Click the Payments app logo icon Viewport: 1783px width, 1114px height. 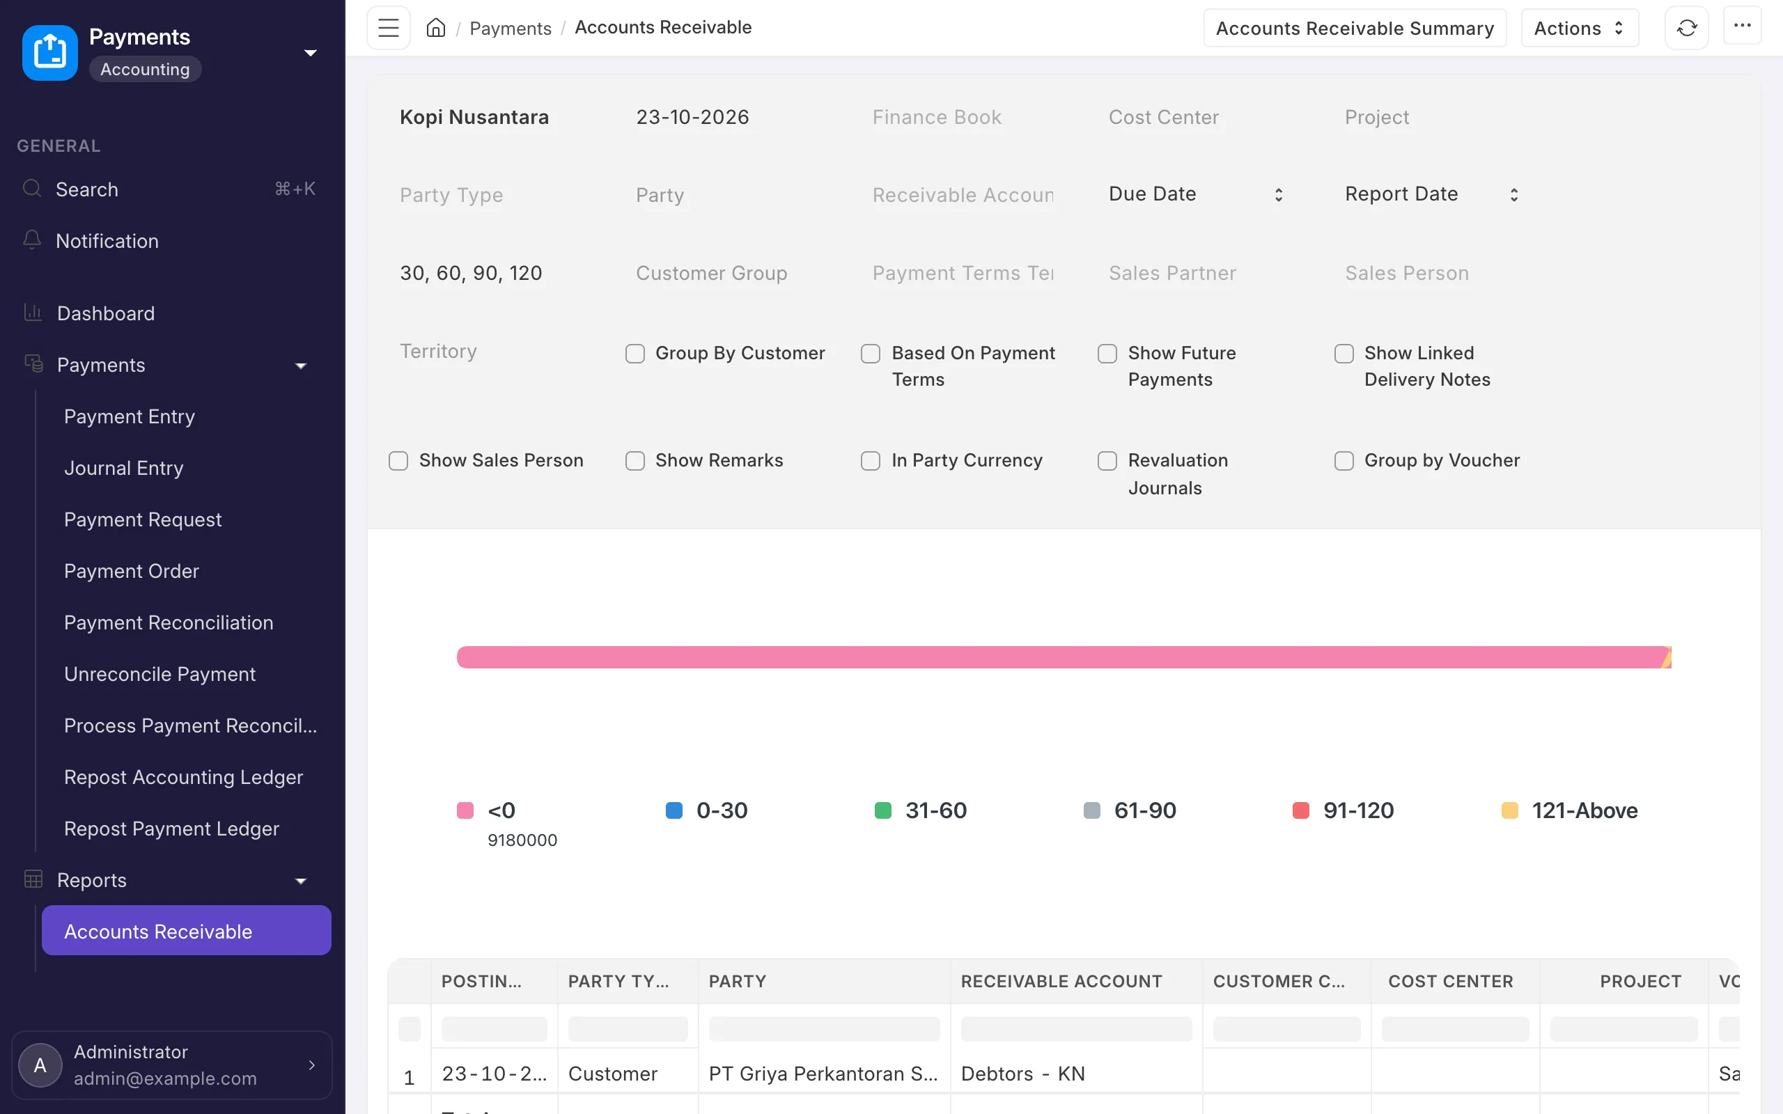50,52
